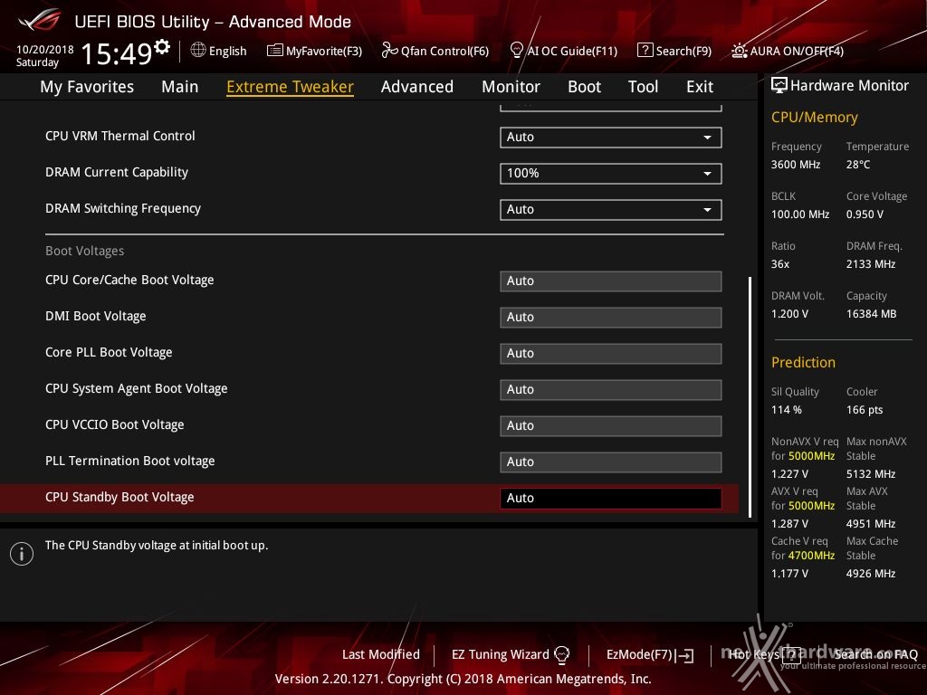This screenshot has height=695, width=927.
Task: Click the 3600 MHz frequency value
Action: point(795,165)
